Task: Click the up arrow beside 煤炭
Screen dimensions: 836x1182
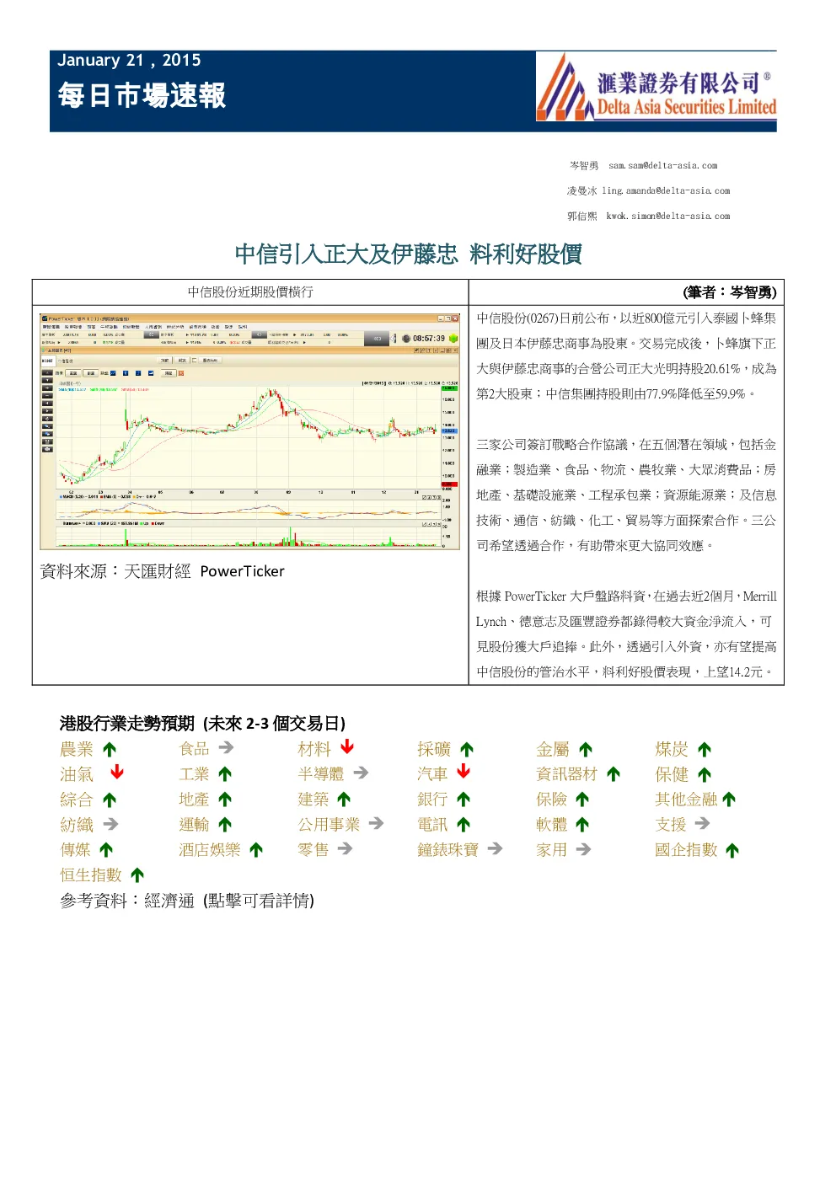Action: coord(705,749)
